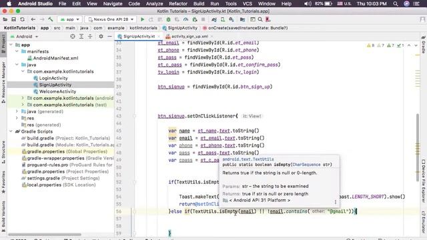This screenshot has width=427, height=240.
Task: Click the Stop icon in the toolbar
Action: click(x=203, y=19)
